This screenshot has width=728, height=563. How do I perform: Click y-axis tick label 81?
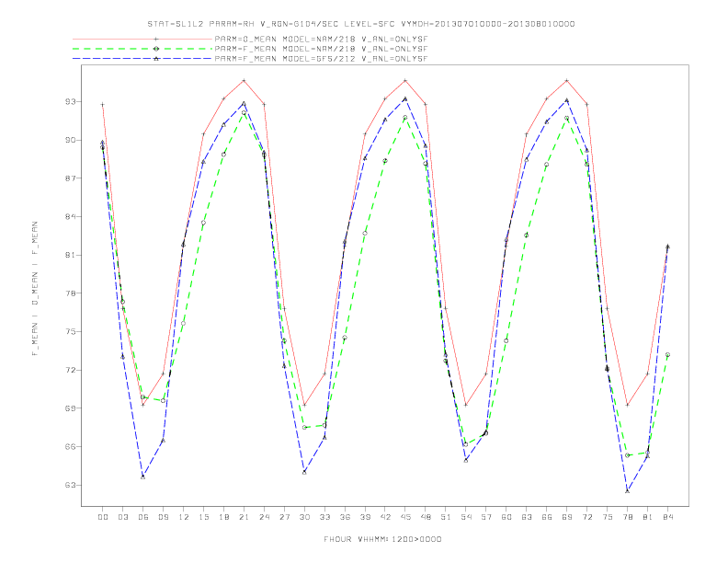coord(70,255)
